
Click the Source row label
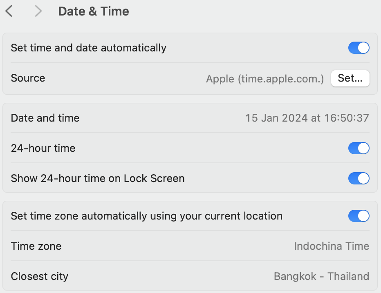coord(28,78)
